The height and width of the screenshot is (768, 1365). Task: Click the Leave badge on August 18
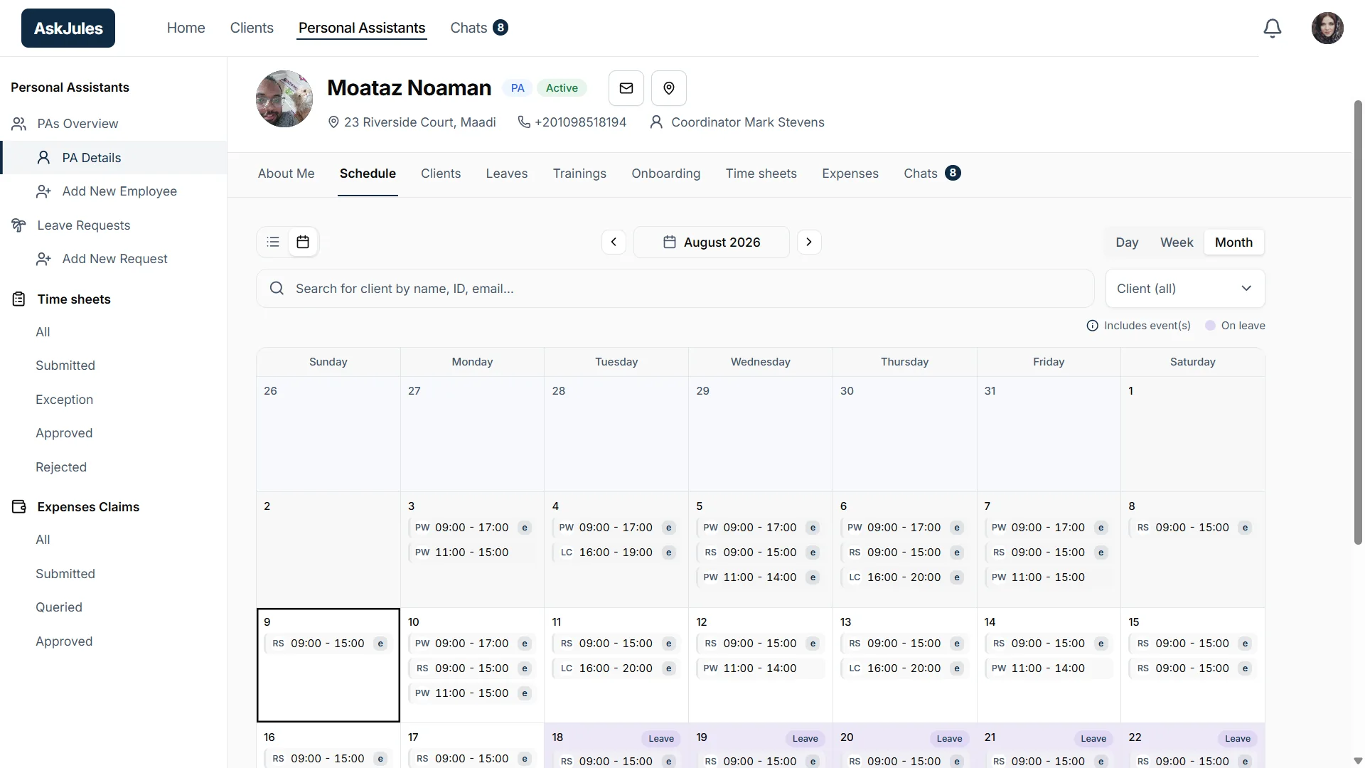661,739
